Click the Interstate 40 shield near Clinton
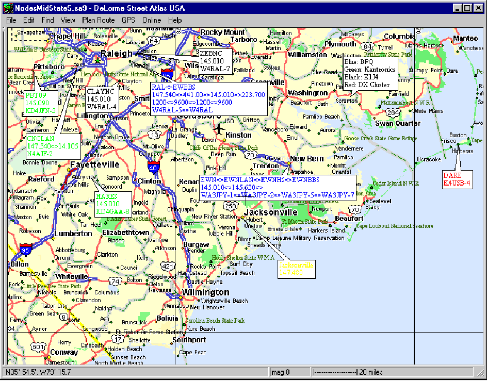 coord(153,167)
